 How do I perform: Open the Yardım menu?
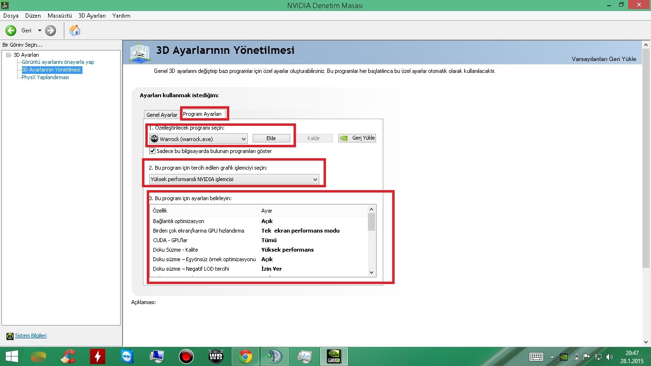click(122, 16)
